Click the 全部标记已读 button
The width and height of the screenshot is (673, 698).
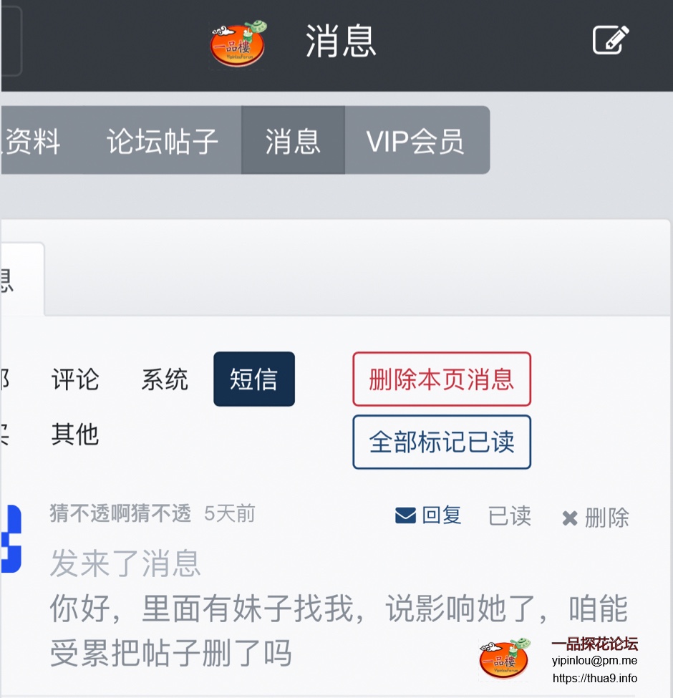coord(442,442)
